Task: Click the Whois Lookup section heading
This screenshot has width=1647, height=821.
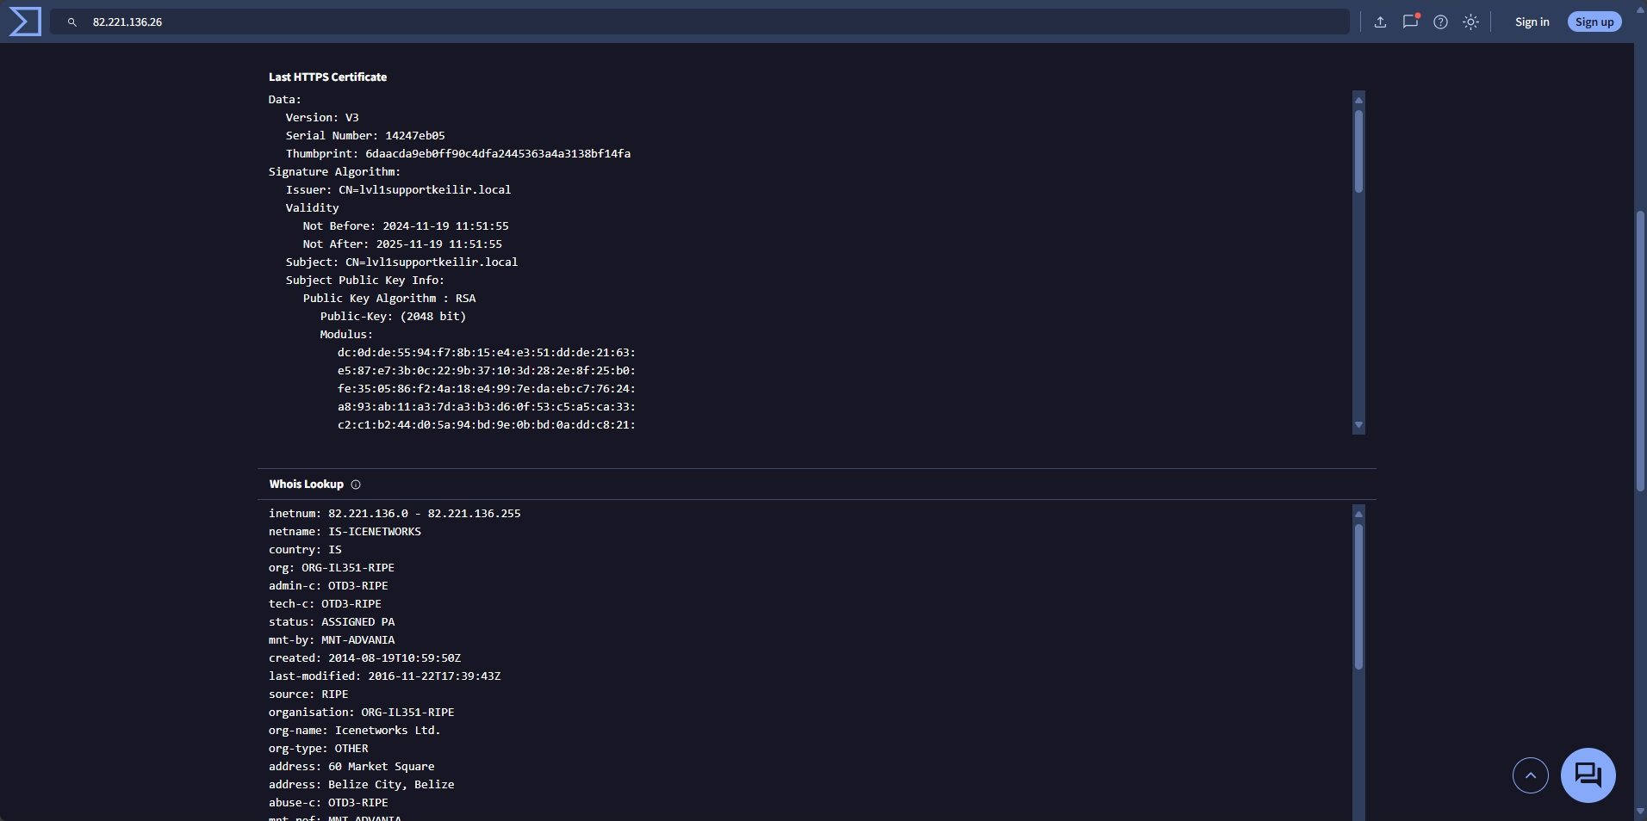Action: 306,485
